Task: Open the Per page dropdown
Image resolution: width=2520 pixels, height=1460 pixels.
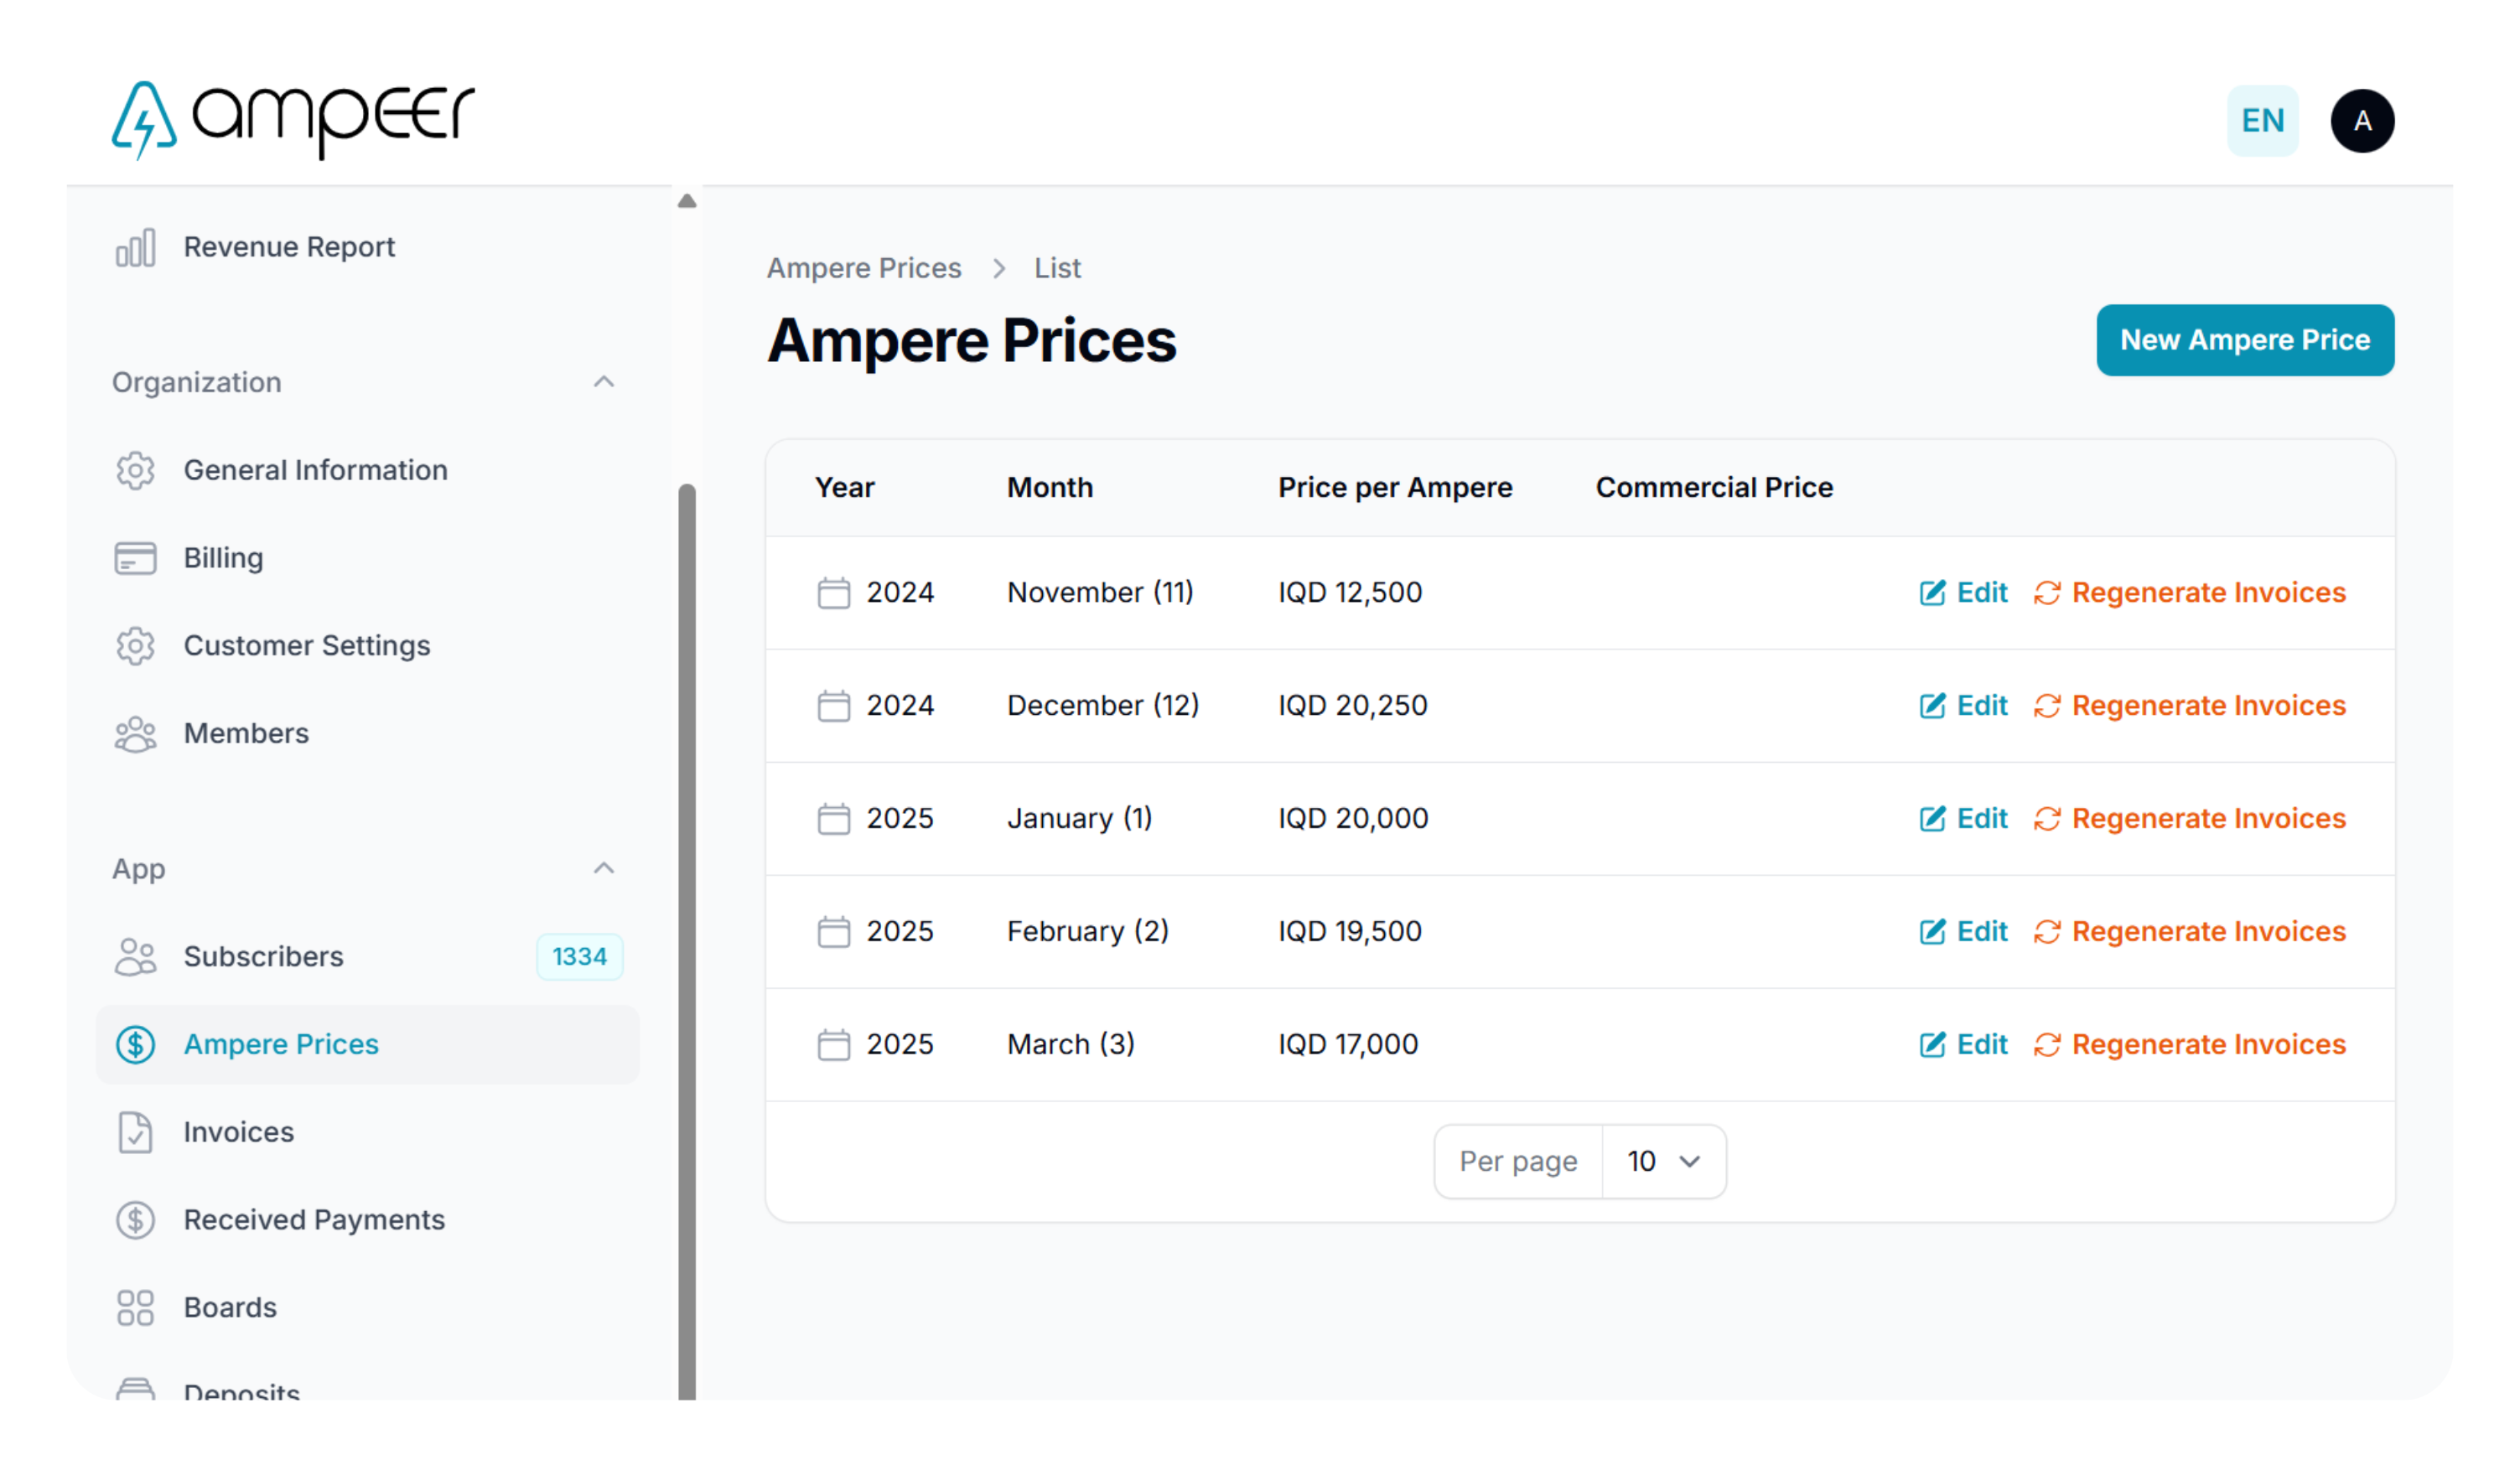Action: [1663, 1161]
